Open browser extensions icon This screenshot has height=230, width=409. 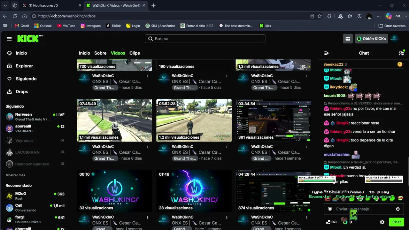pyautogui.click(x=329, y=16)
